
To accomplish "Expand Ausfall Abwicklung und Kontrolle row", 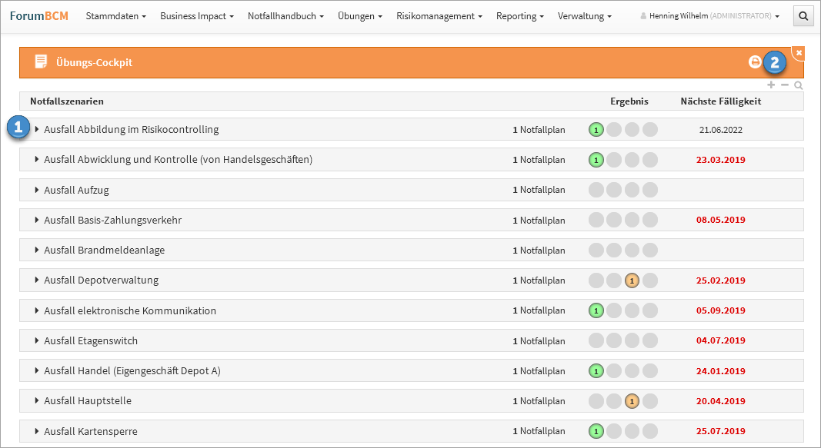I will 37,159.
